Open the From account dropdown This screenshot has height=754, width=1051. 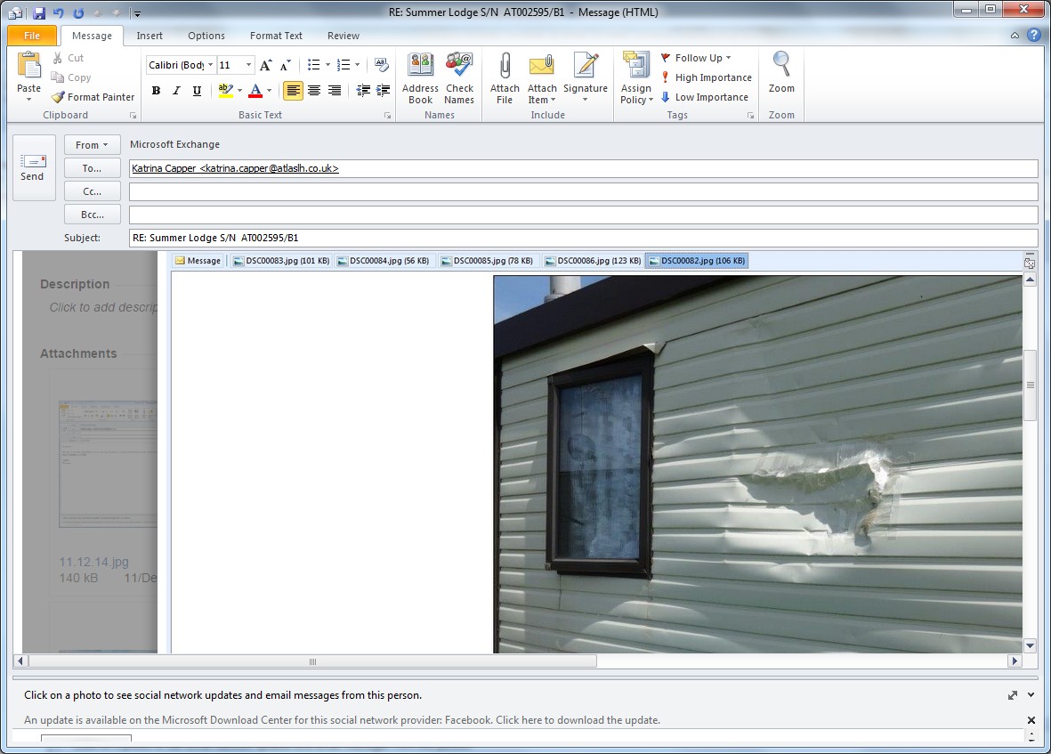tap(93, 145)
